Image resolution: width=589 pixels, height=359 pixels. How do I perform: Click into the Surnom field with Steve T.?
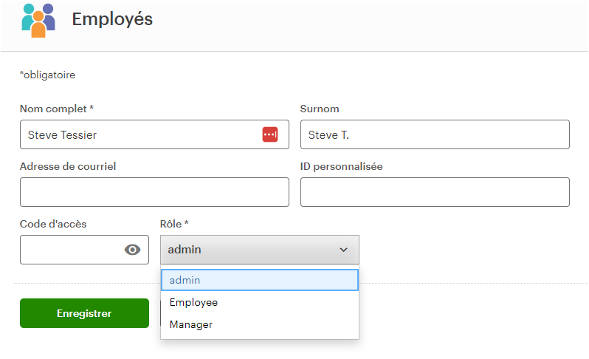[x=435, y=134]
